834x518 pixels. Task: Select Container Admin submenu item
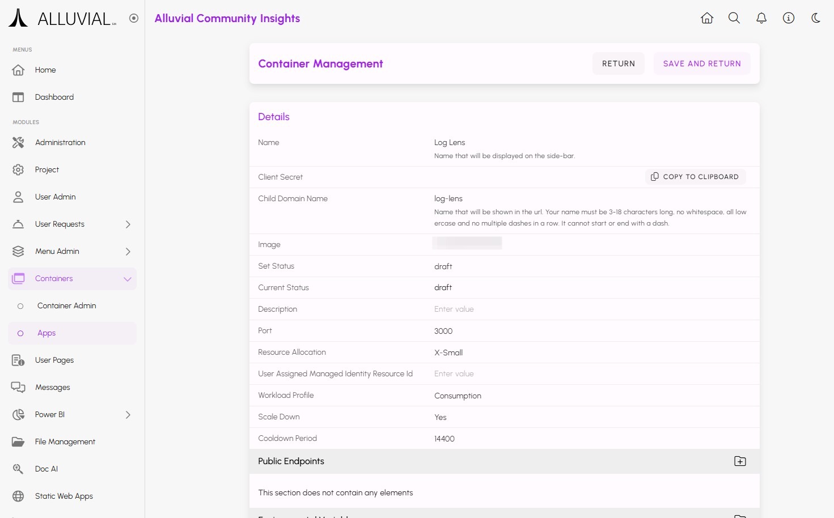pos(73,306)
